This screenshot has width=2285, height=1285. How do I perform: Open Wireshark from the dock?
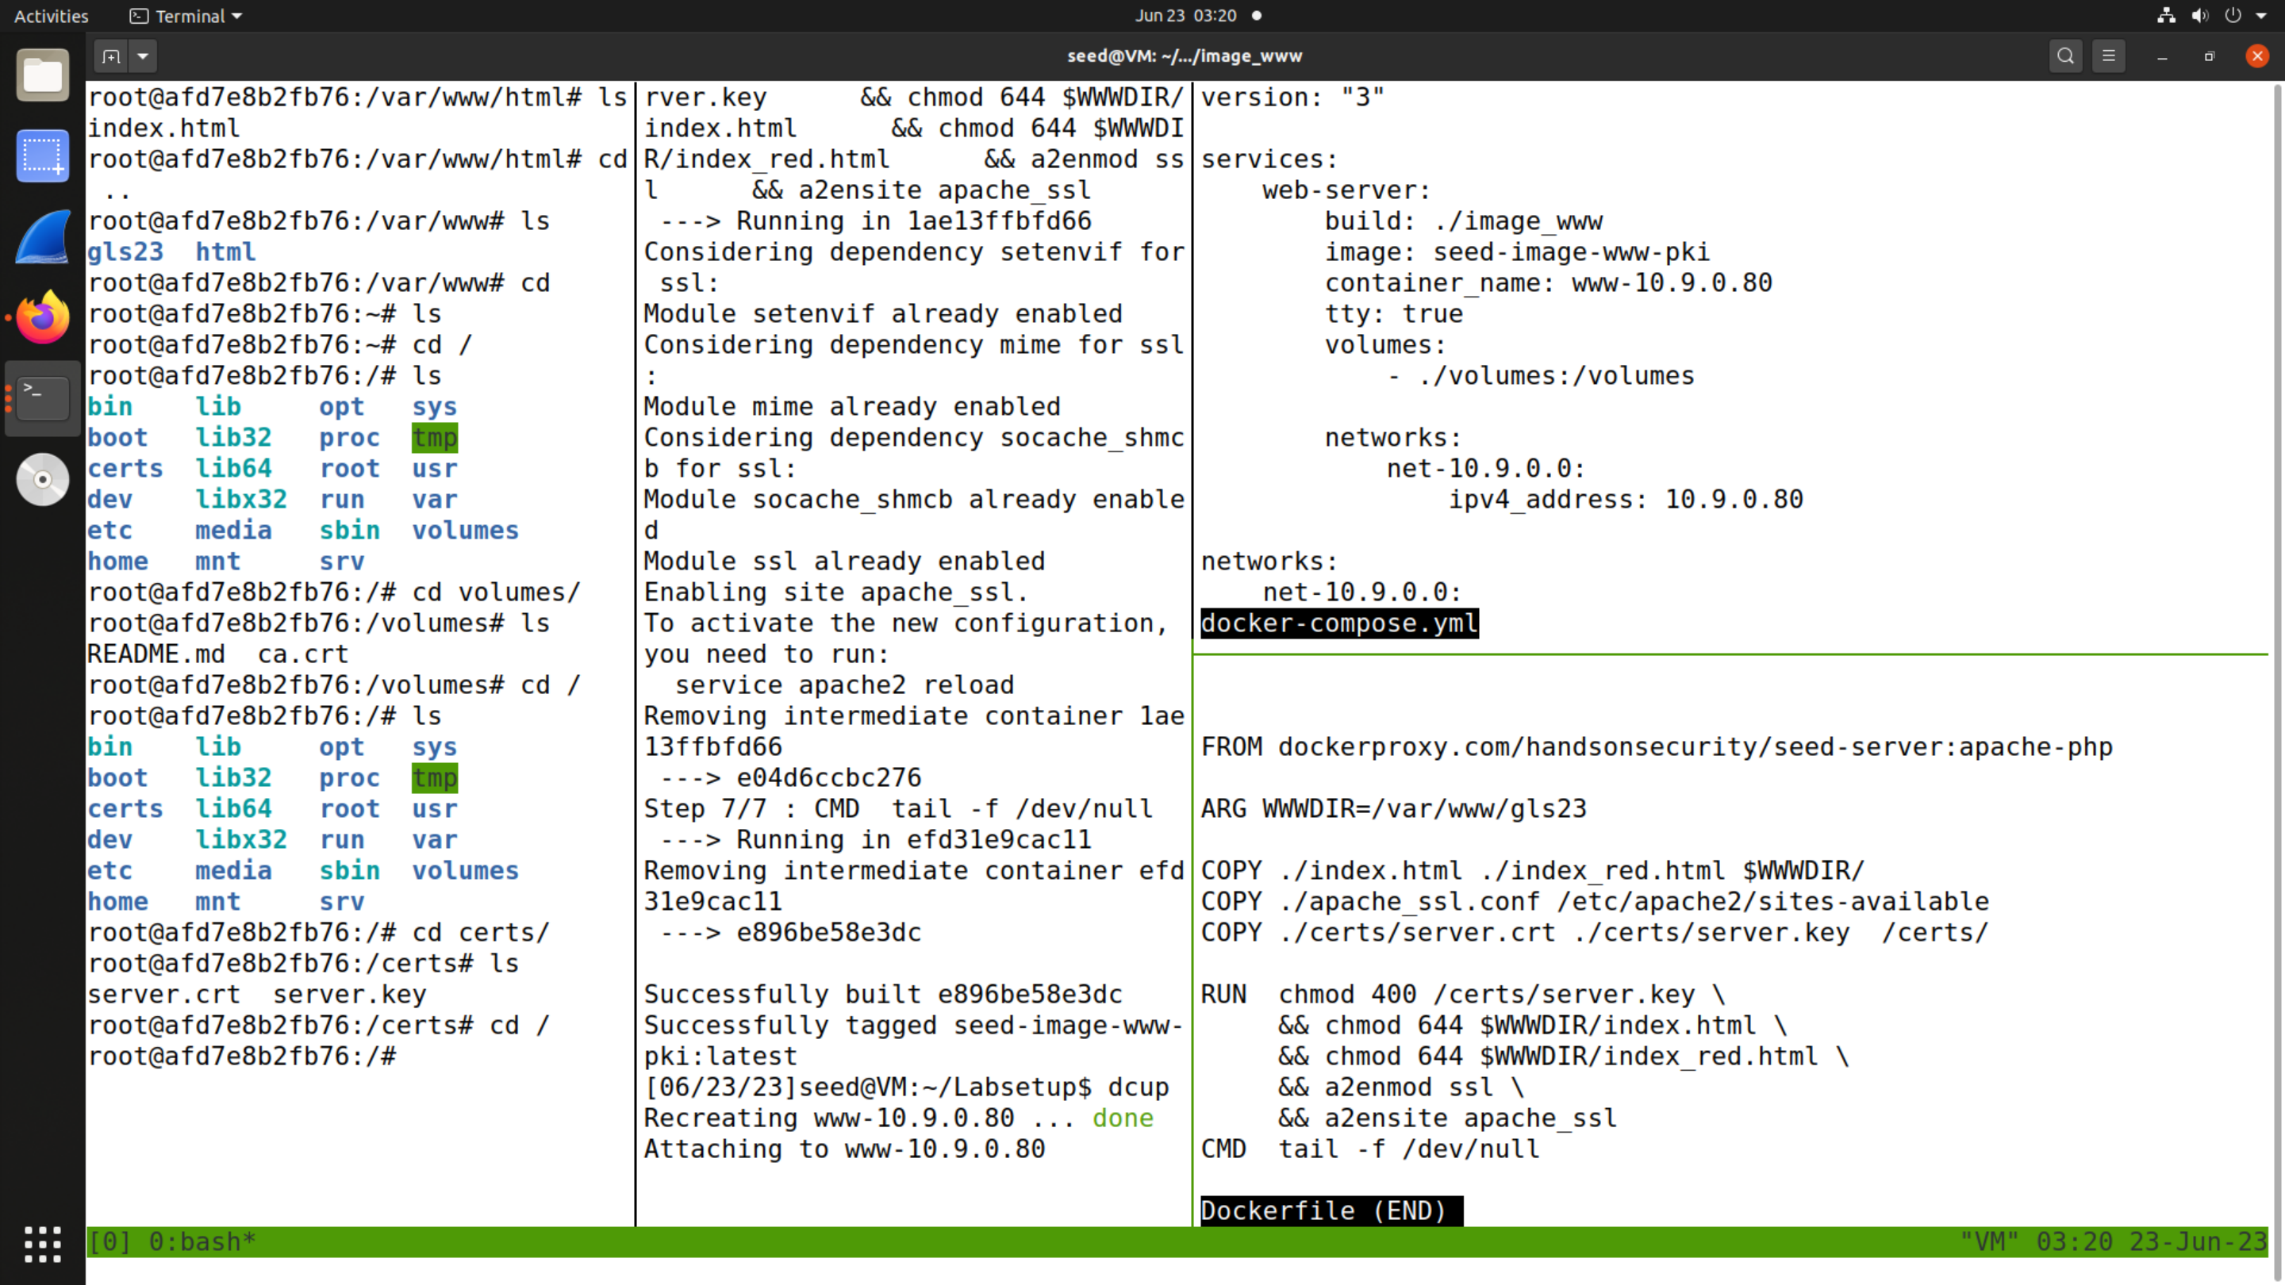[43, 237]
